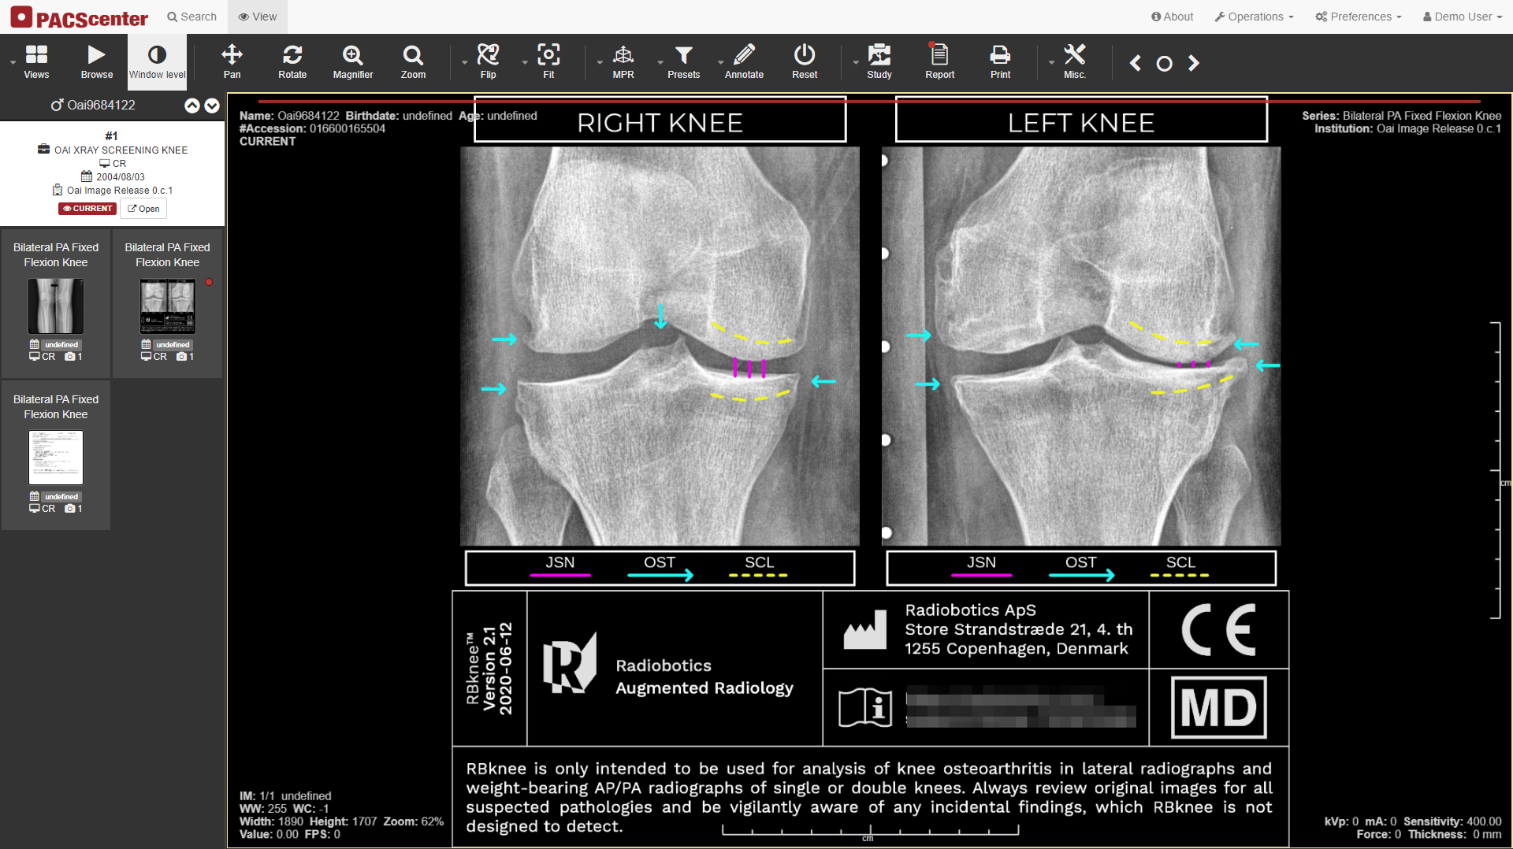Toggle the Window level tool
Image resolution: width=1513 pixels, height=849 pixels.
pyautogui.click(x=158, y=62)
